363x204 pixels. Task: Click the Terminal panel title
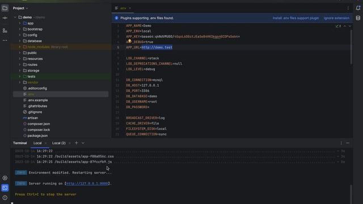point(20,143)
